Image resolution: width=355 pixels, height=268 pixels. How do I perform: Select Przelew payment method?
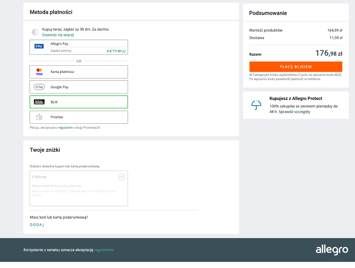tap(79, 117)
